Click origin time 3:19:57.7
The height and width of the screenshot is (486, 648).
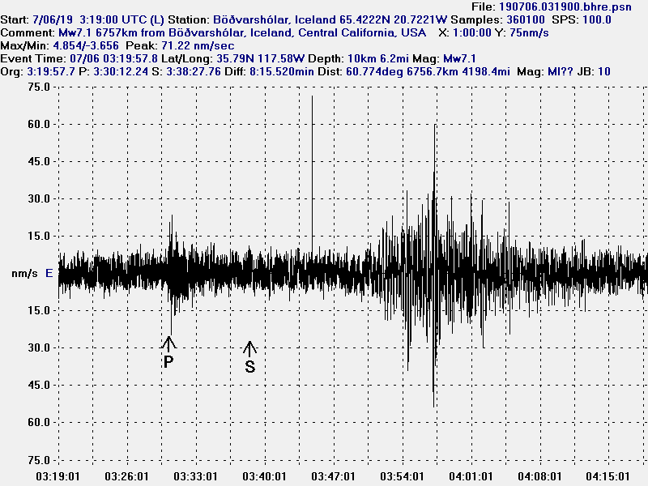click(x=51, y=71)
